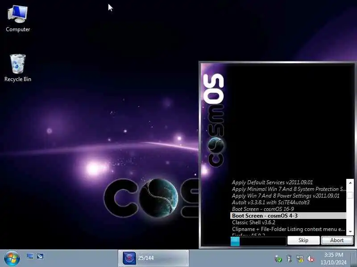Click the Switch Between Windows quick launch icon
357x267 pixels.
tap(40, 257)
